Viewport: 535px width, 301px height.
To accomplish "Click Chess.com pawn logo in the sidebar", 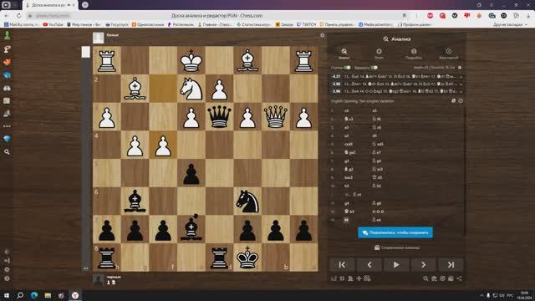I will tap(7, 35).
